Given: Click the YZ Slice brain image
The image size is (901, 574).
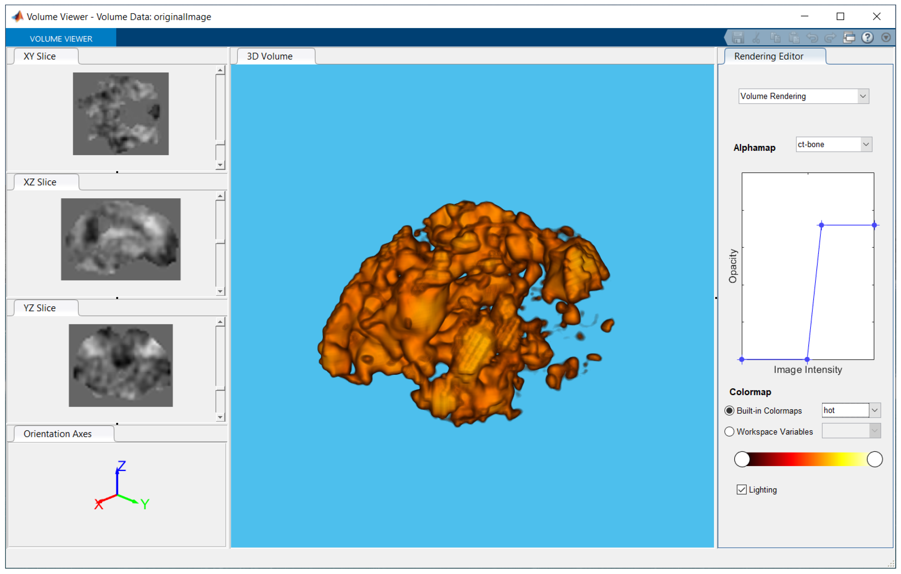Looking at the screenshot, I should [120, 365].
